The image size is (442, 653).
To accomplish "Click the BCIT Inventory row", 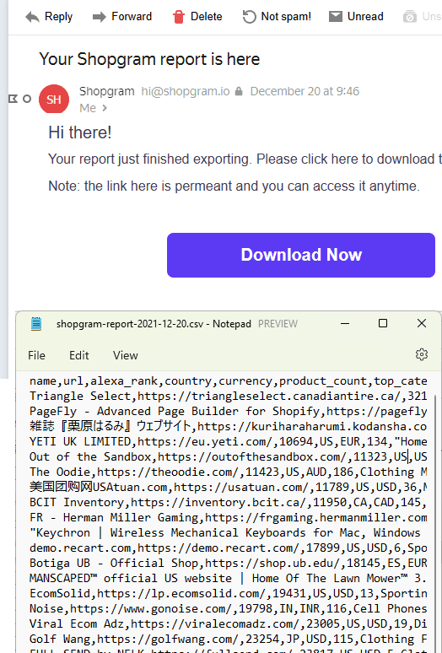I will pyautogui.click(x=228, y=502).
